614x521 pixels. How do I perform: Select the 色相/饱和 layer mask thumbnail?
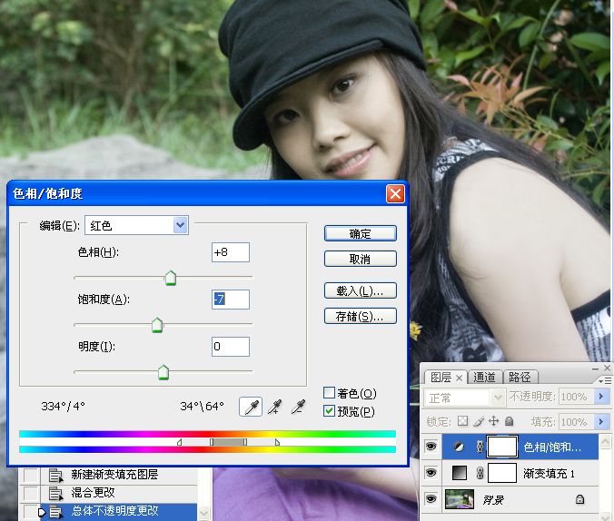pyautogui.click(x=502, y=447)
